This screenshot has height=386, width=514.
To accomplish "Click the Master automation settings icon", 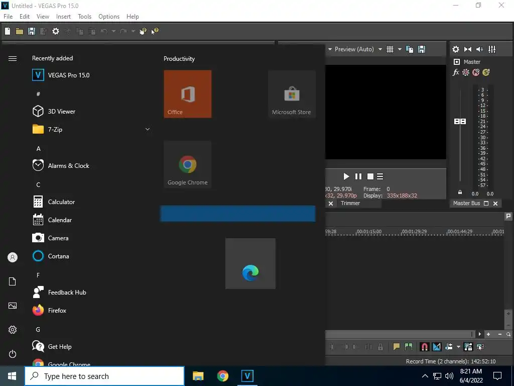I will coord(466,72).
